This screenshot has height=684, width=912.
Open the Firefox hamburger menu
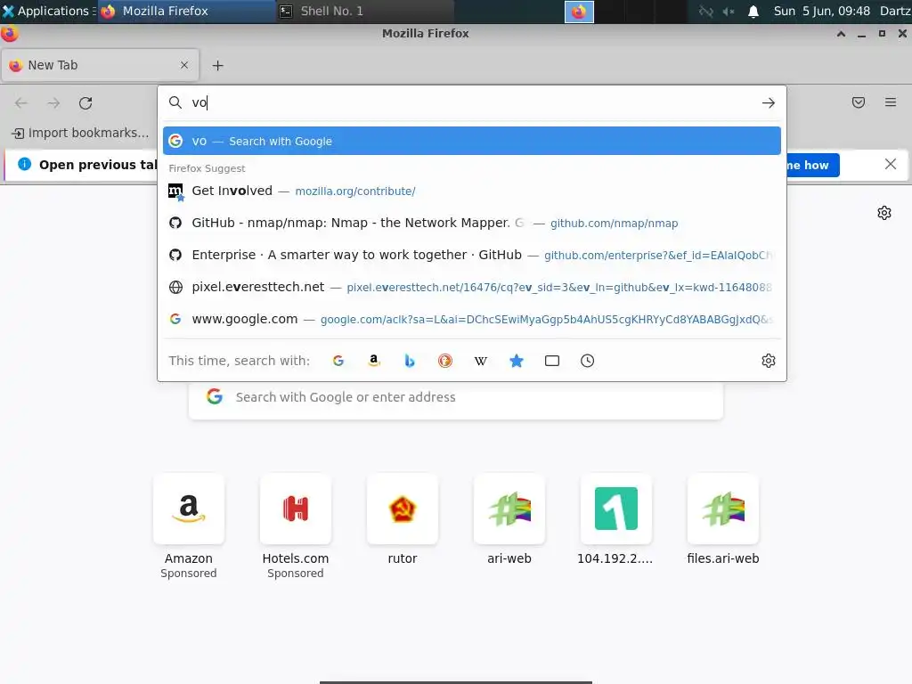891,103
